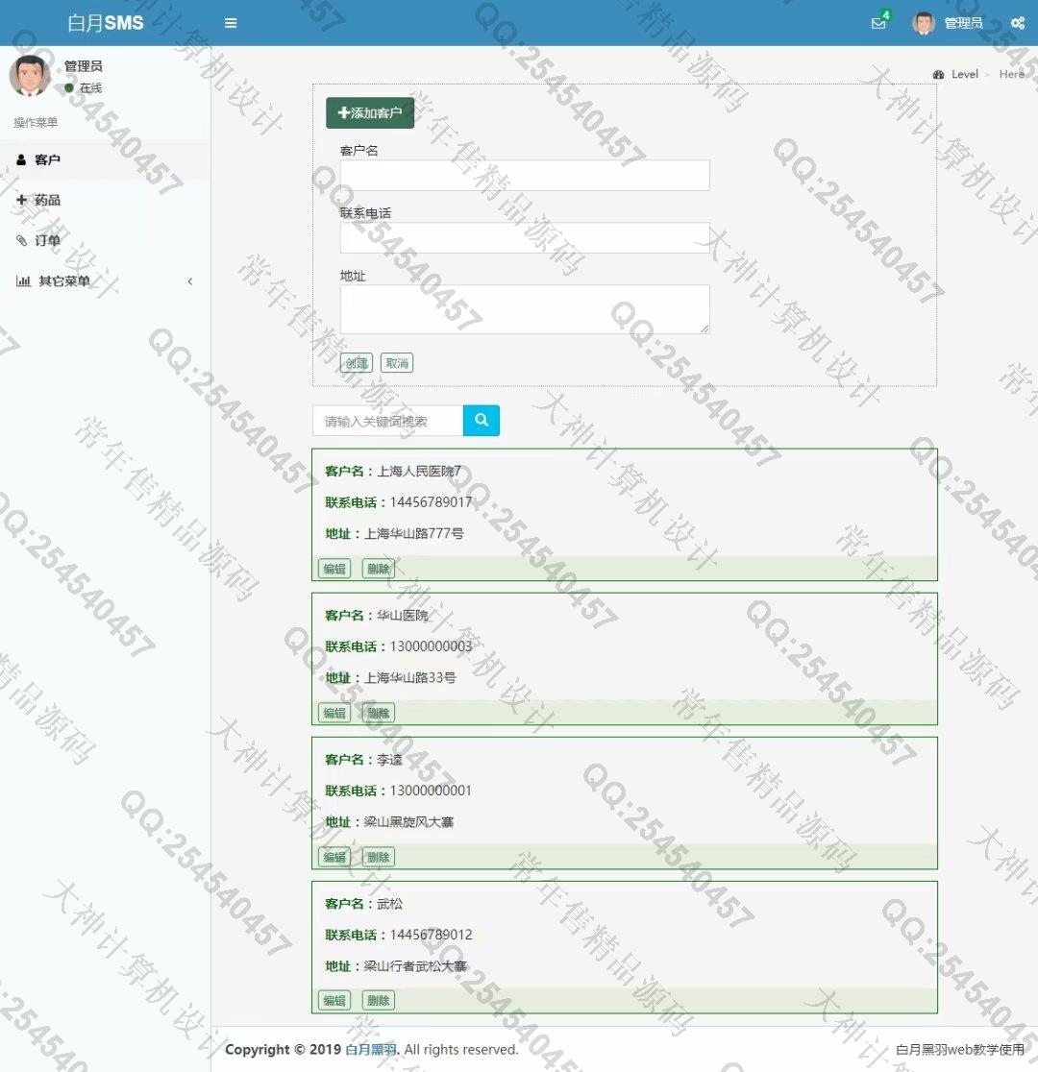Click the blue search magnifier button
Viewport: 1038px width, 1072px height.
(482, 421)
